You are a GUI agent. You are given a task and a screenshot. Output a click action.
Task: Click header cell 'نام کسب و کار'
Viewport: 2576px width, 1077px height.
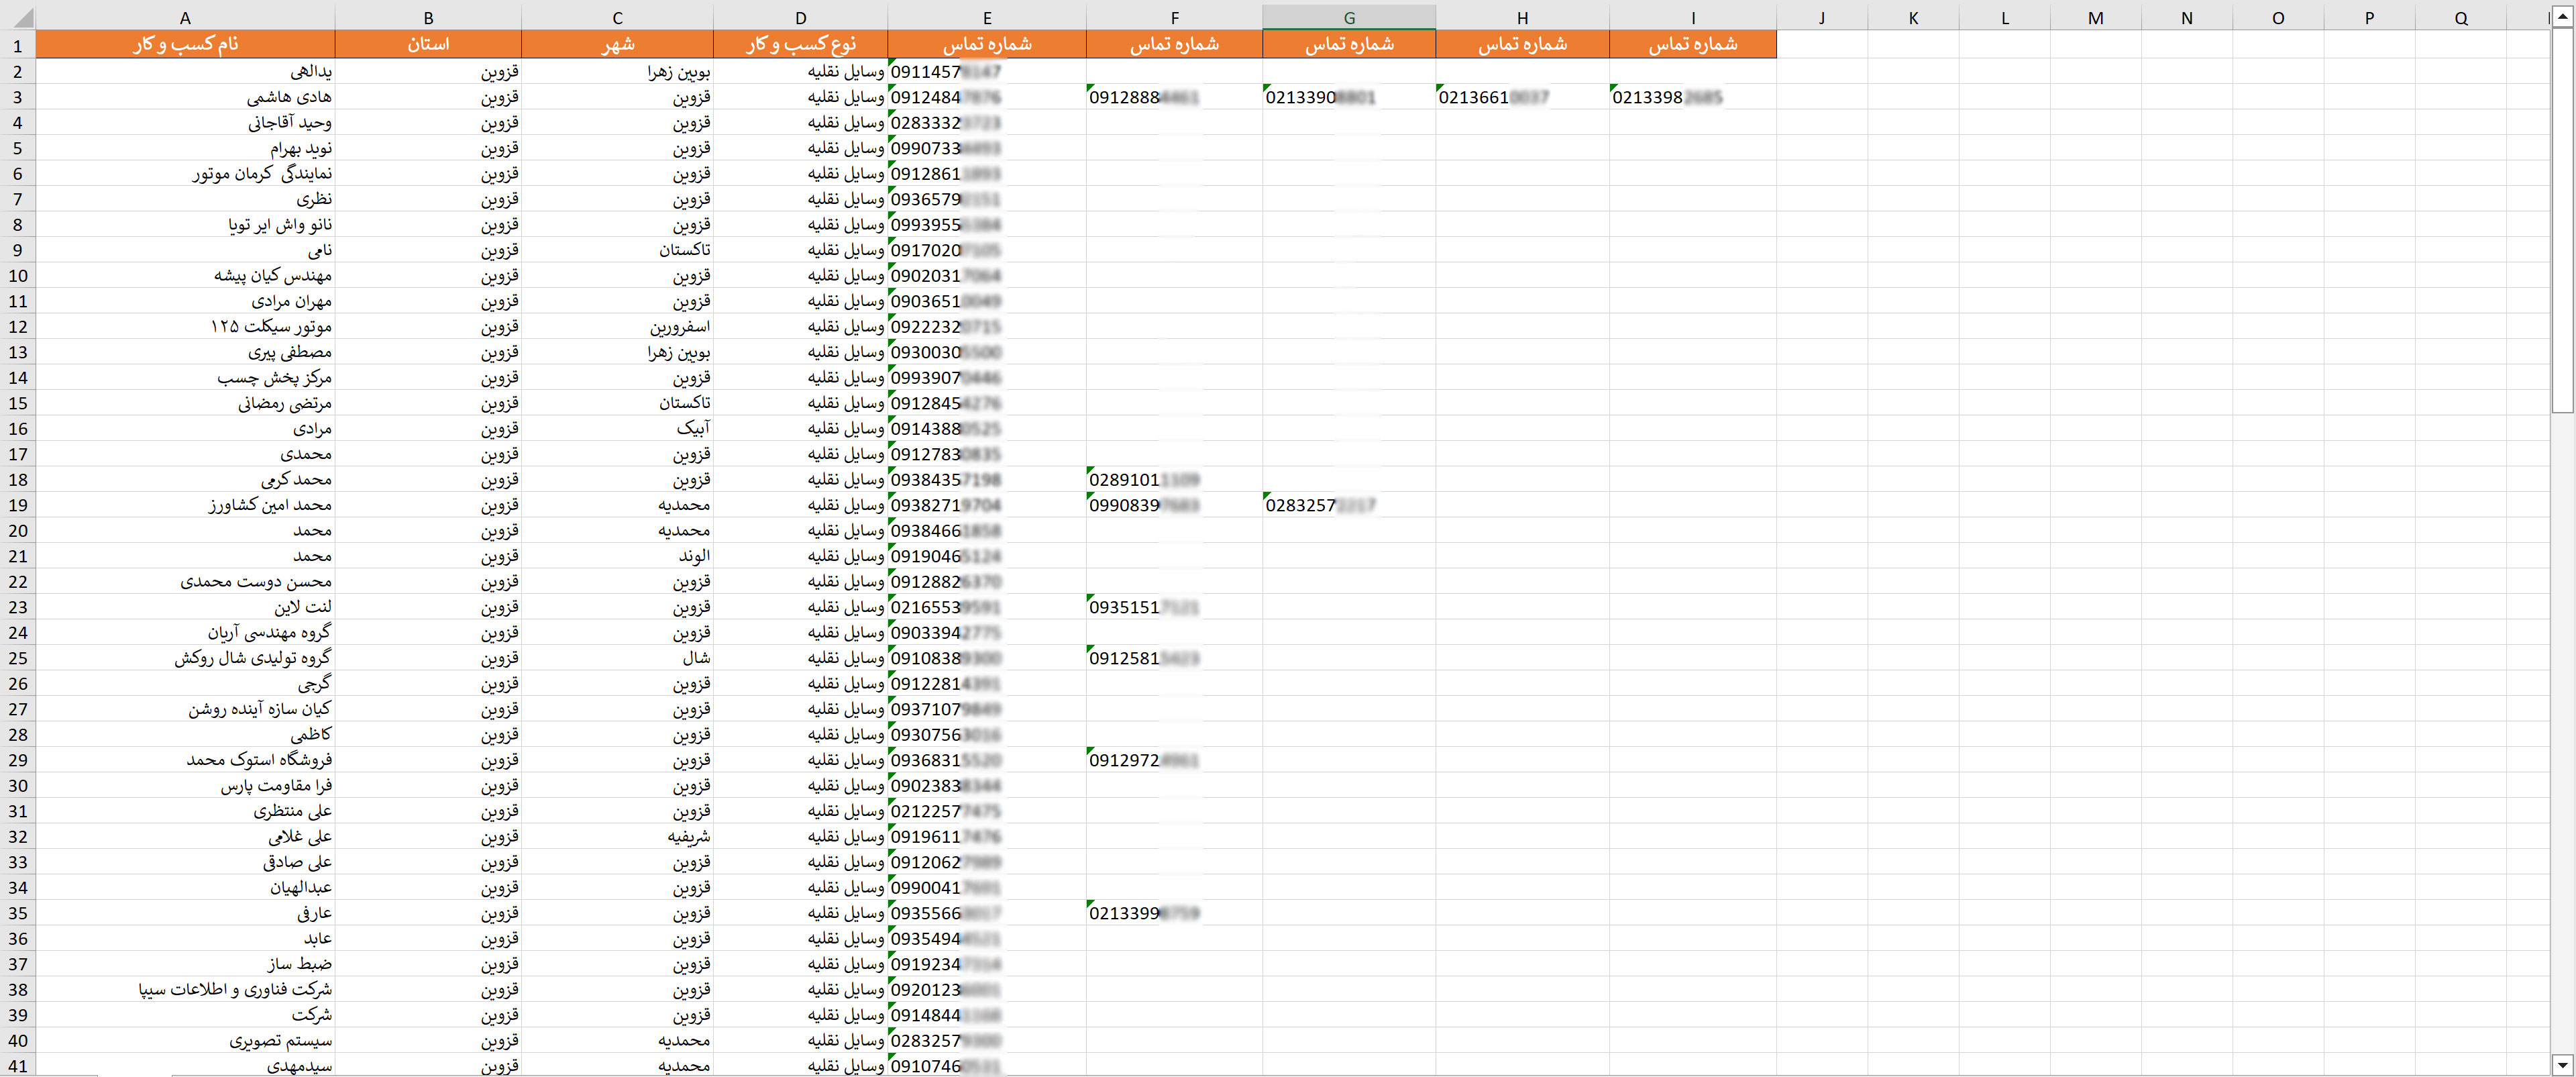point(185,44)
